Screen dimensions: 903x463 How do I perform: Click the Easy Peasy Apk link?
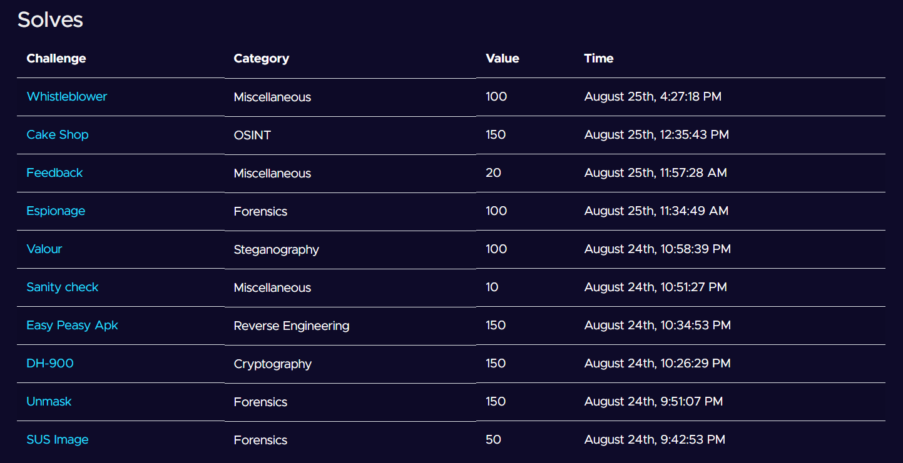tap(72, 326)
